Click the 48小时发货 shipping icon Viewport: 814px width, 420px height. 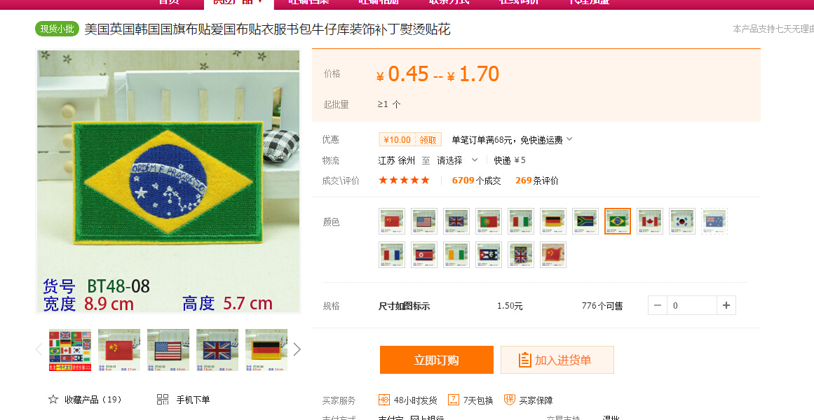coord(384,400)
